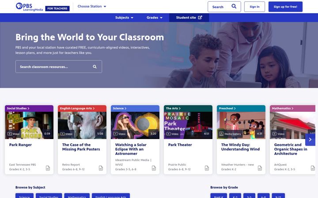Click the Sign in button
This screenshot has width=318, height=198.
(x=254, y=7)
